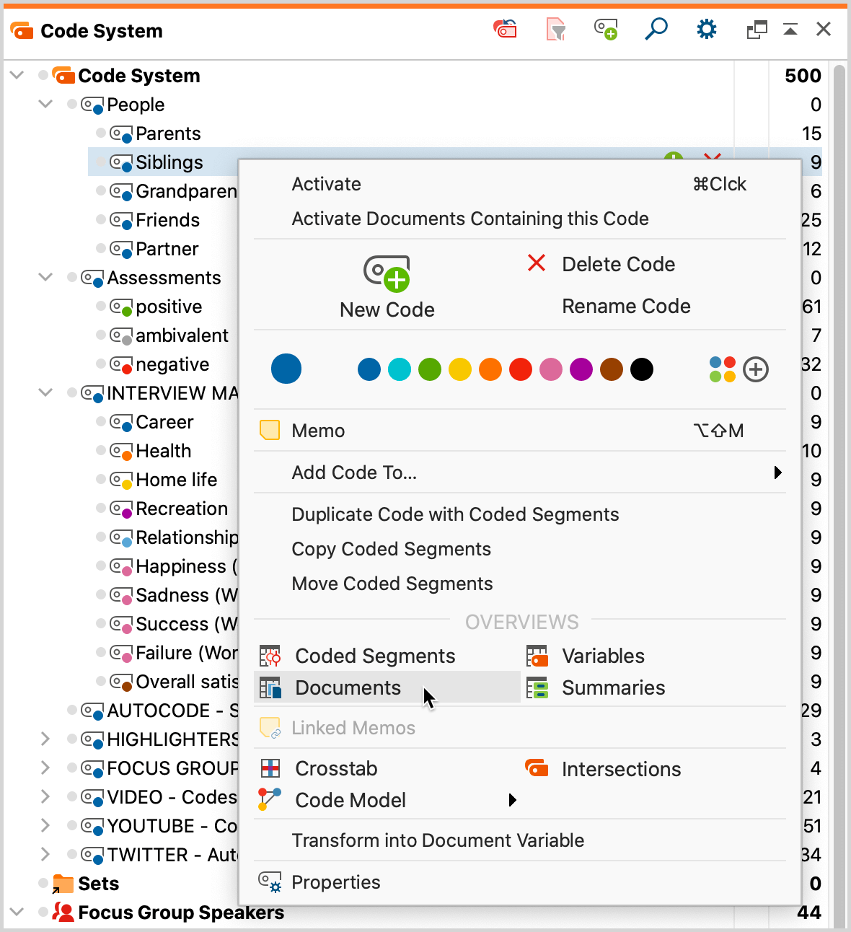Image resolution: width=851 pixels, height=932 pixels.
Task: Click the Sets folder icon
Action: 63,884
